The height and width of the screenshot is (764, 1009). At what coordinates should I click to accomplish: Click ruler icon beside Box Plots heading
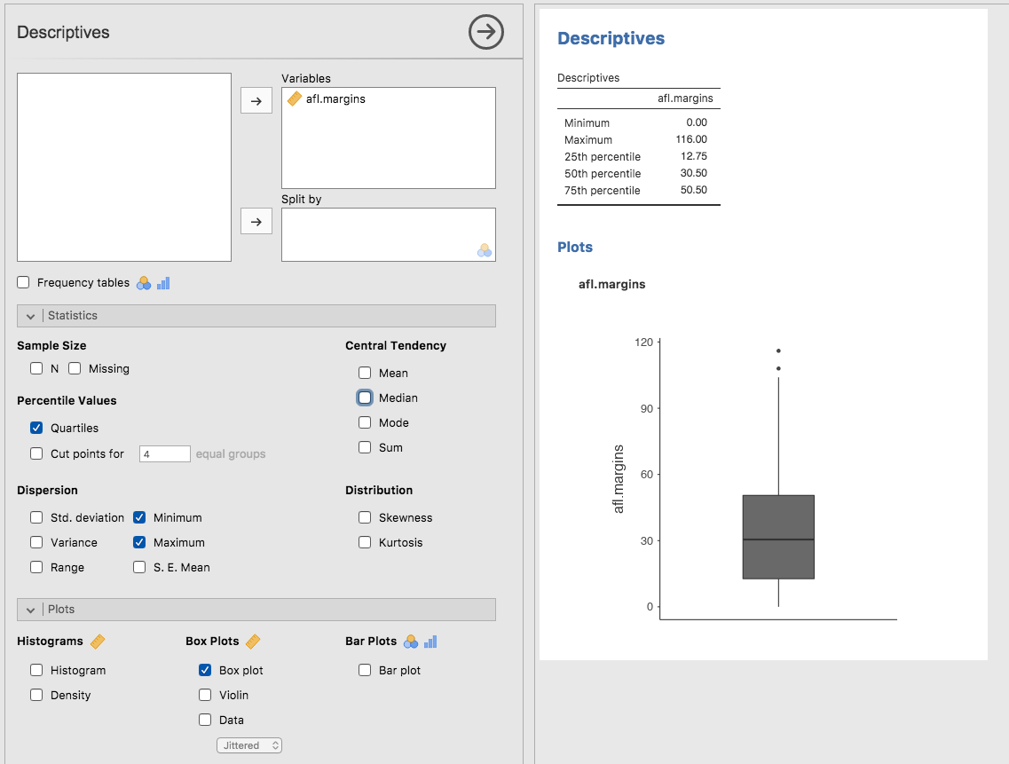[x=253, y=641]
